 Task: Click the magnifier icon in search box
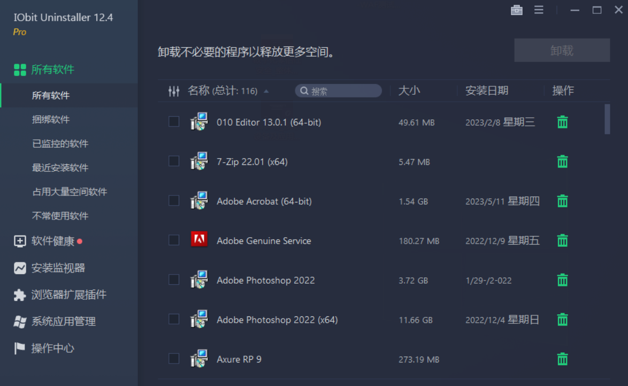pyautogui.click(x=304, y=91)
